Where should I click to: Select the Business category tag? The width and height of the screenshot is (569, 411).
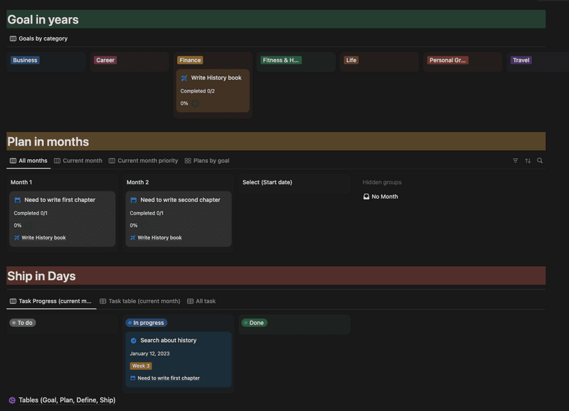point(25,60)
